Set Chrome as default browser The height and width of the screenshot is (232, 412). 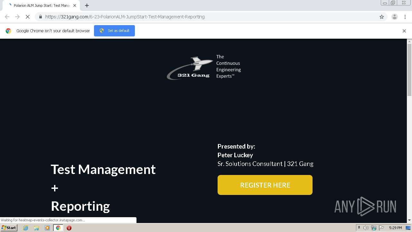[114, 31]
